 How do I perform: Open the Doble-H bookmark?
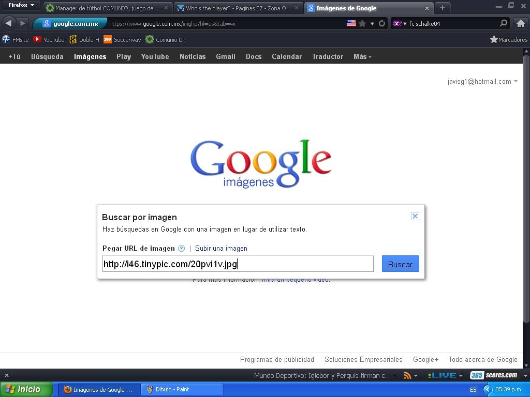pyautogui.click(x=84, y=40)
